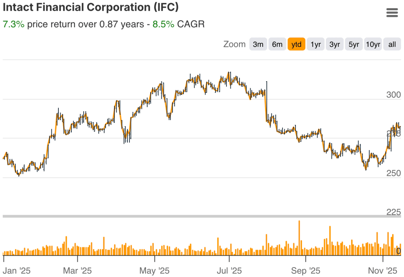The image size is (404, 277).
Task: Select the 10yr zoom range
Action: tap(373, 44)
